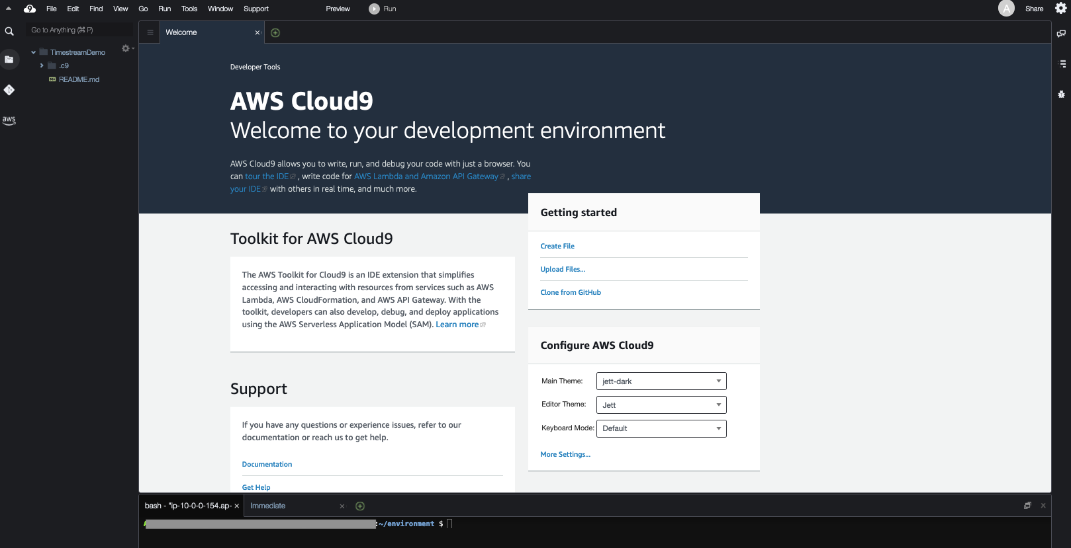Viewport: 1071px width, 548px height.
Task: Click the Cloud9 logo icon in menu bar
Action: 30,9
